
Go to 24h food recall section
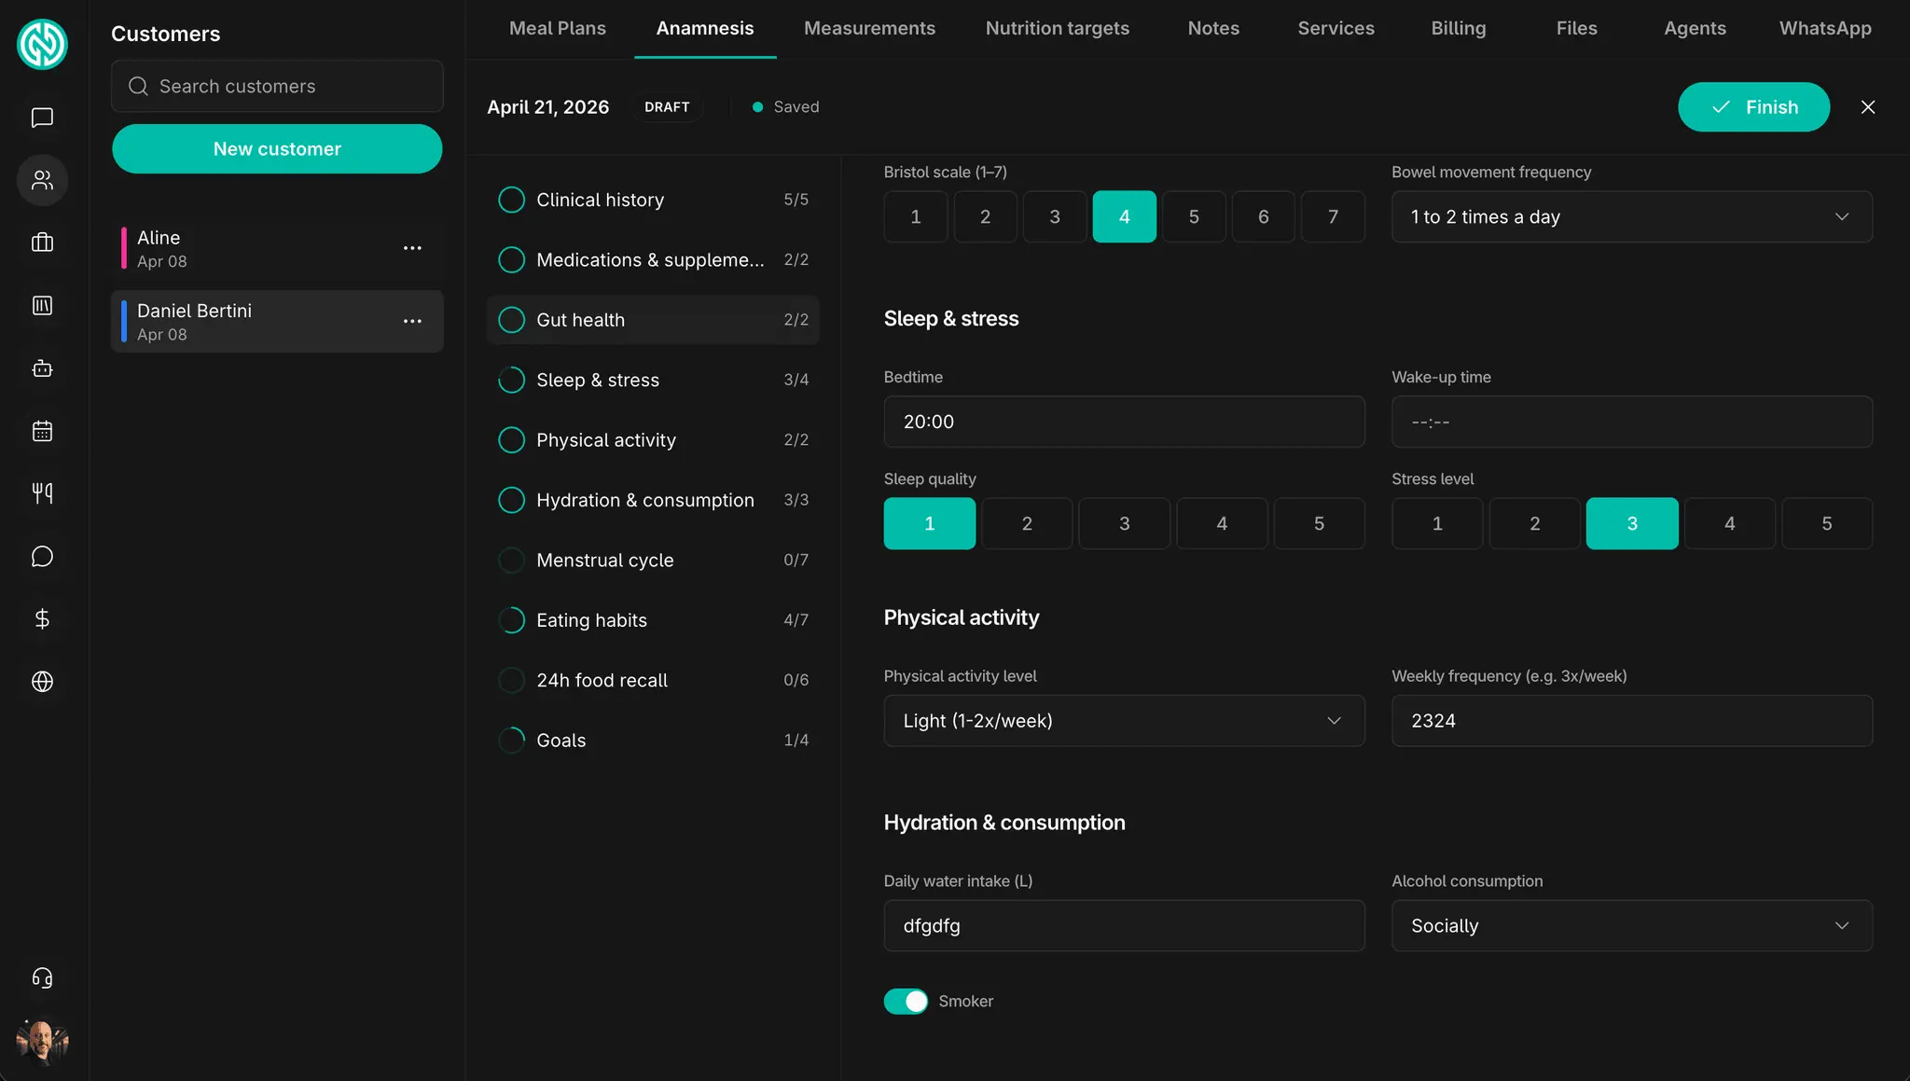coord(653,681)
